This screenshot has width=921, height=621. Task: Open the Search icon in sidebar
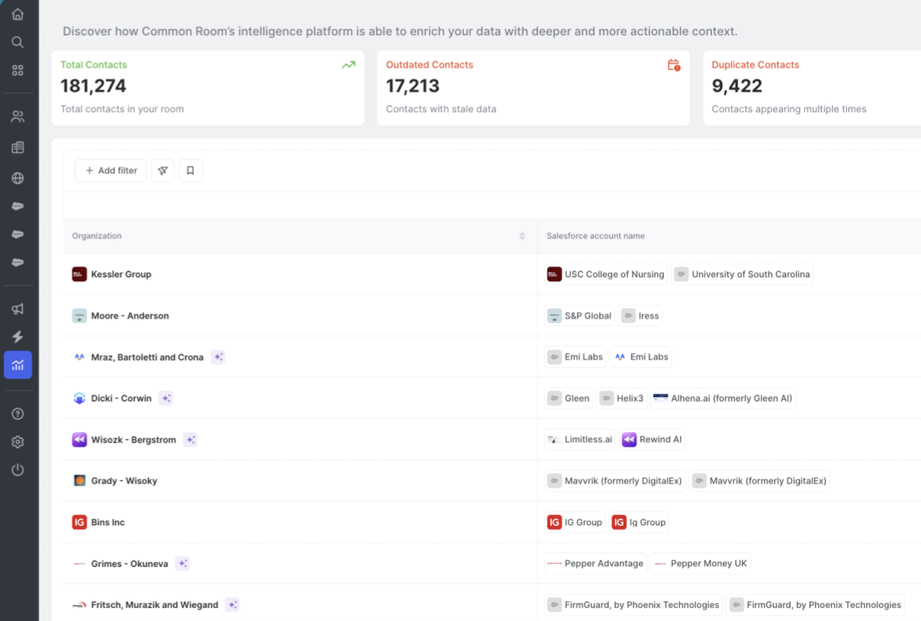[18, 43]
